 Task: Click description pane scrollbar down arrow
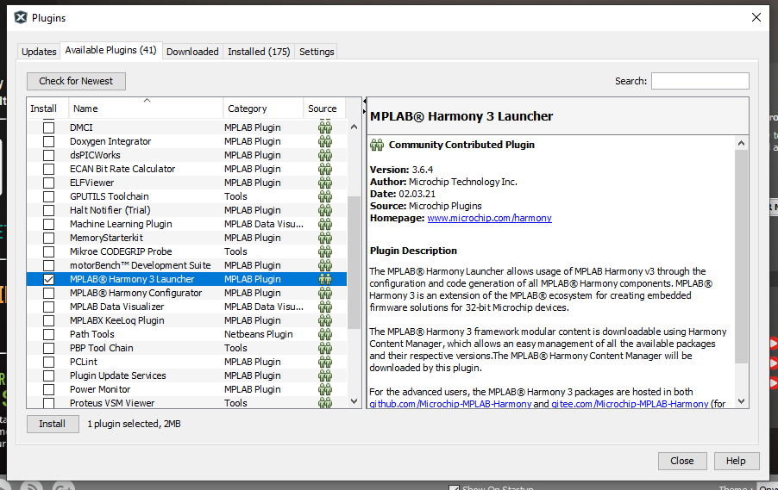tap(741, 401)
